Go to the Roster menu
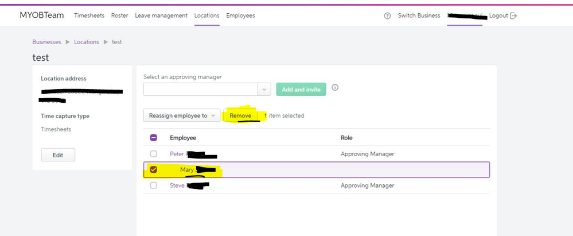The height and width of the screenshot is (236, 573). pyautogui.click(x=119, y=16)
